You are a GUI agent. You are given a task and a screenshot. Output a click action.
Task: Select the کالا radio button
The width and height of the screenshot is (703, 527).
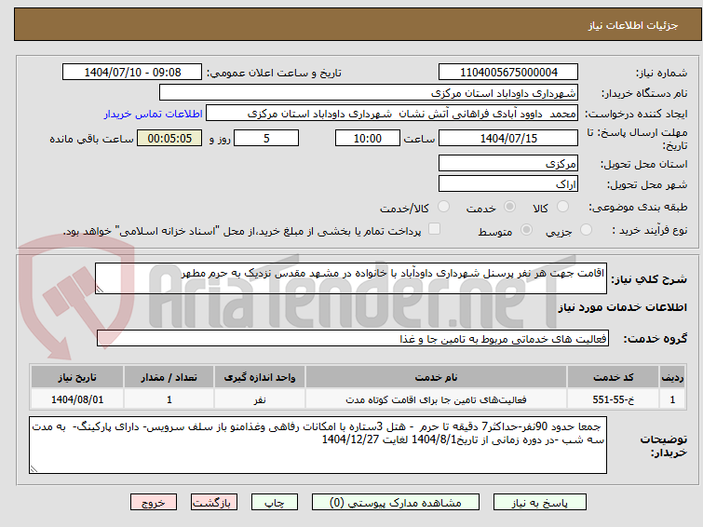click(x=562, y=207)
